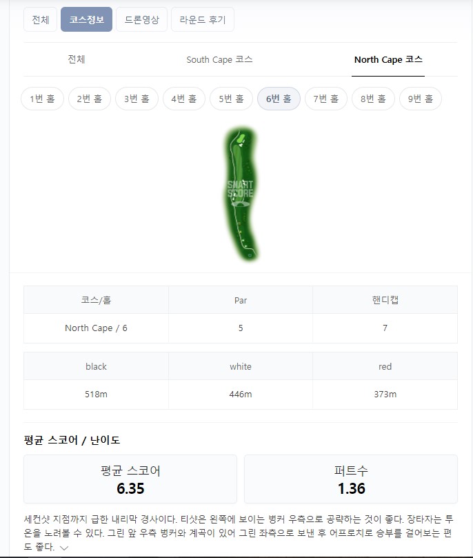Expand the course description chevron
The image size is (473, 558).
tap(64, 548)
